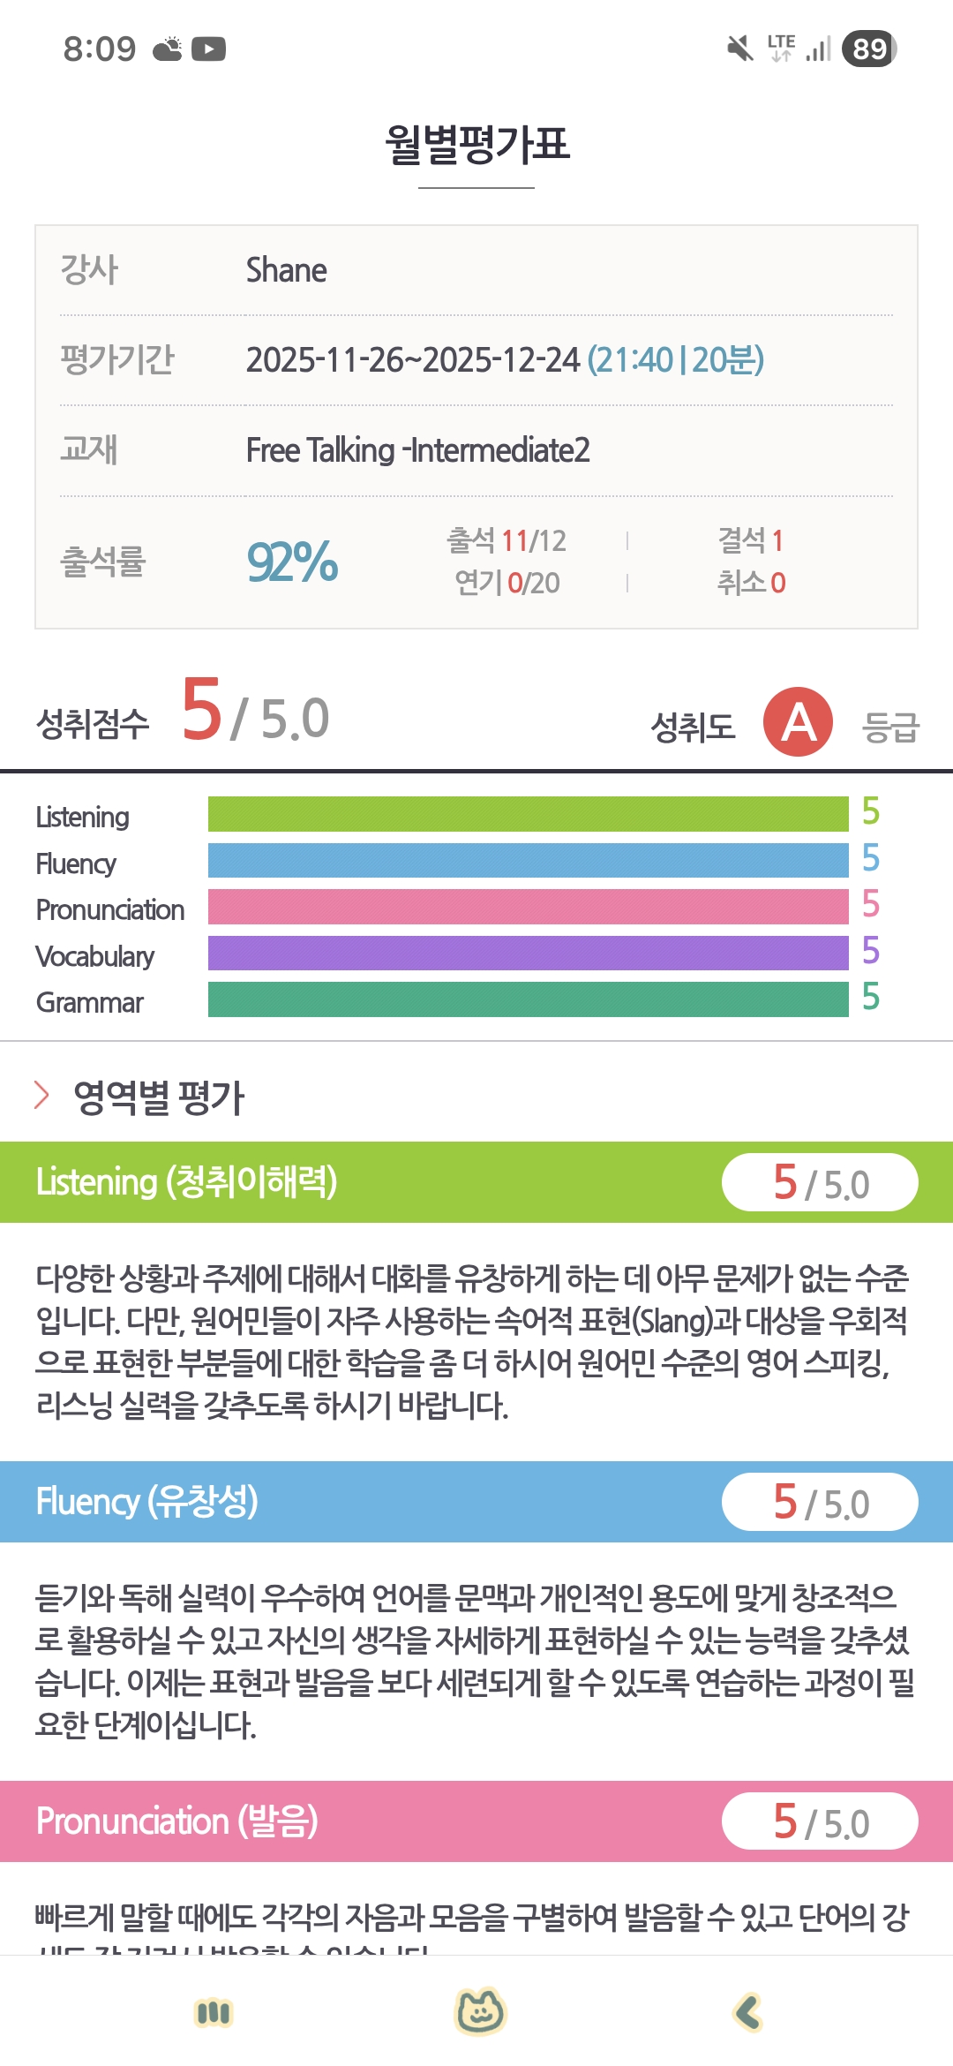953x2066 pixels.
Task: Expand the 영역별 평가 section arrow
Action: click(x=41, y=1095)
